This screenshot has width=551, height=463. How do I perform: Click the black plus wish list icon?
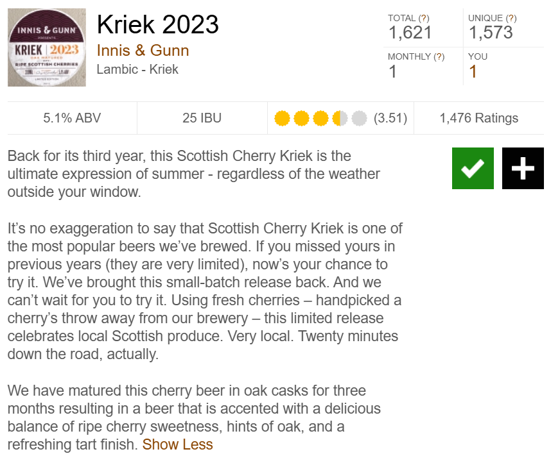(523, 168)
